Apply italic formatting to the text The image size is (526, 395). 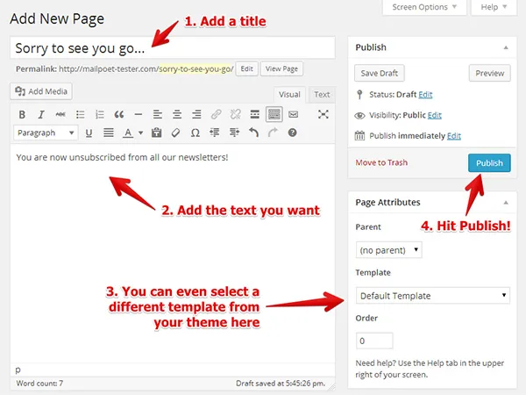[40, 114]
